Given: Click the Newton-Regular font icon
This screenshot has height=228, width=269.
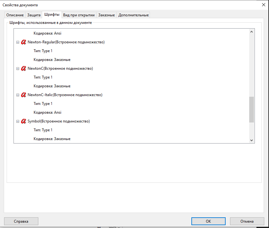Looking at the screenshot, I should tap(24, 42).
